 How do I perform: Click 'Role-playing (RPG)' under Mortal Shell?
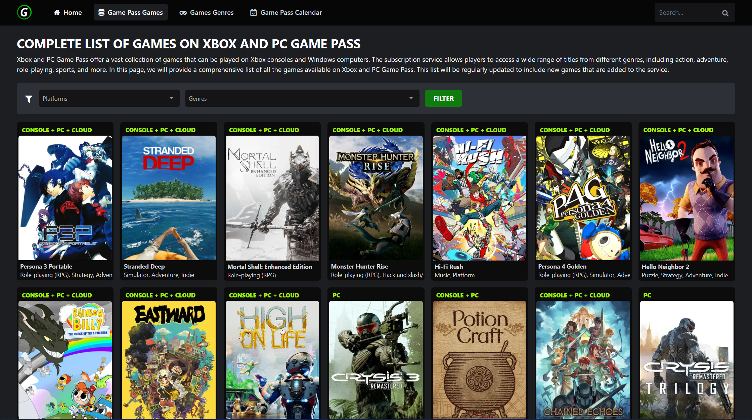coord(252,275)
